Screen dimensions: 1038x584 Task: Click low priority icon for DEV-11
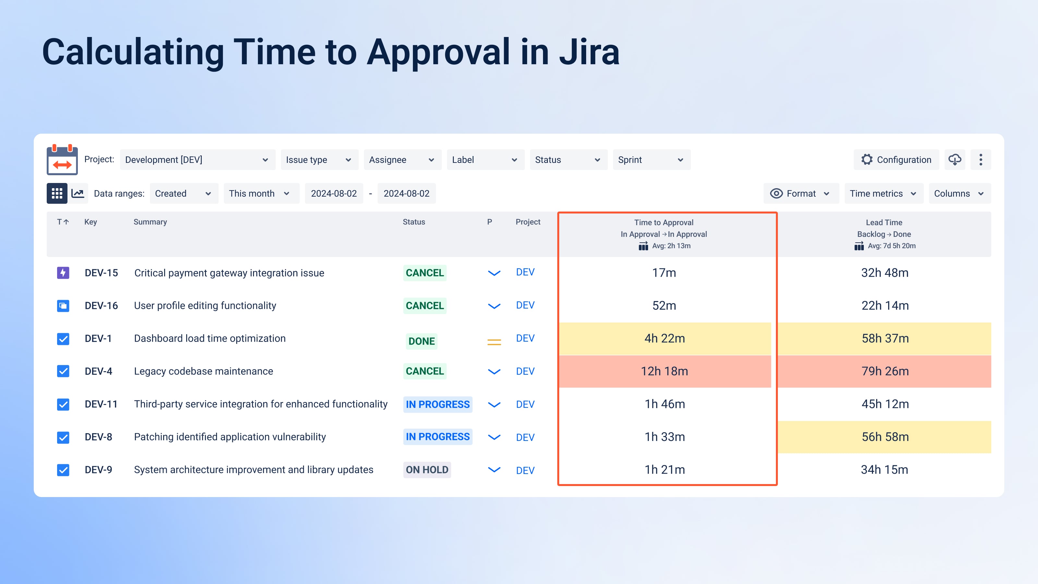(x=494, y=404)
